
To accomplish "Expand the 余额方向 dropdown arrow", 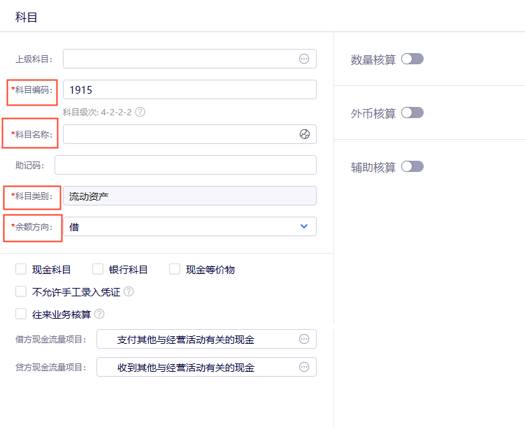I will [304, 226].
